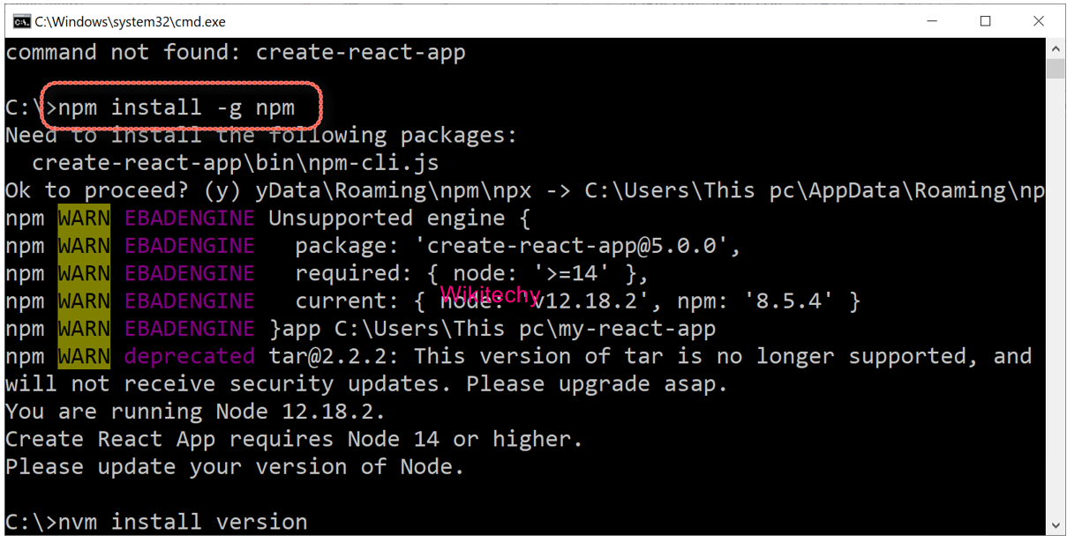1067x542 pixels.
Task: Click the vertical scrollbar thumb
Action: click(1054, 69)
